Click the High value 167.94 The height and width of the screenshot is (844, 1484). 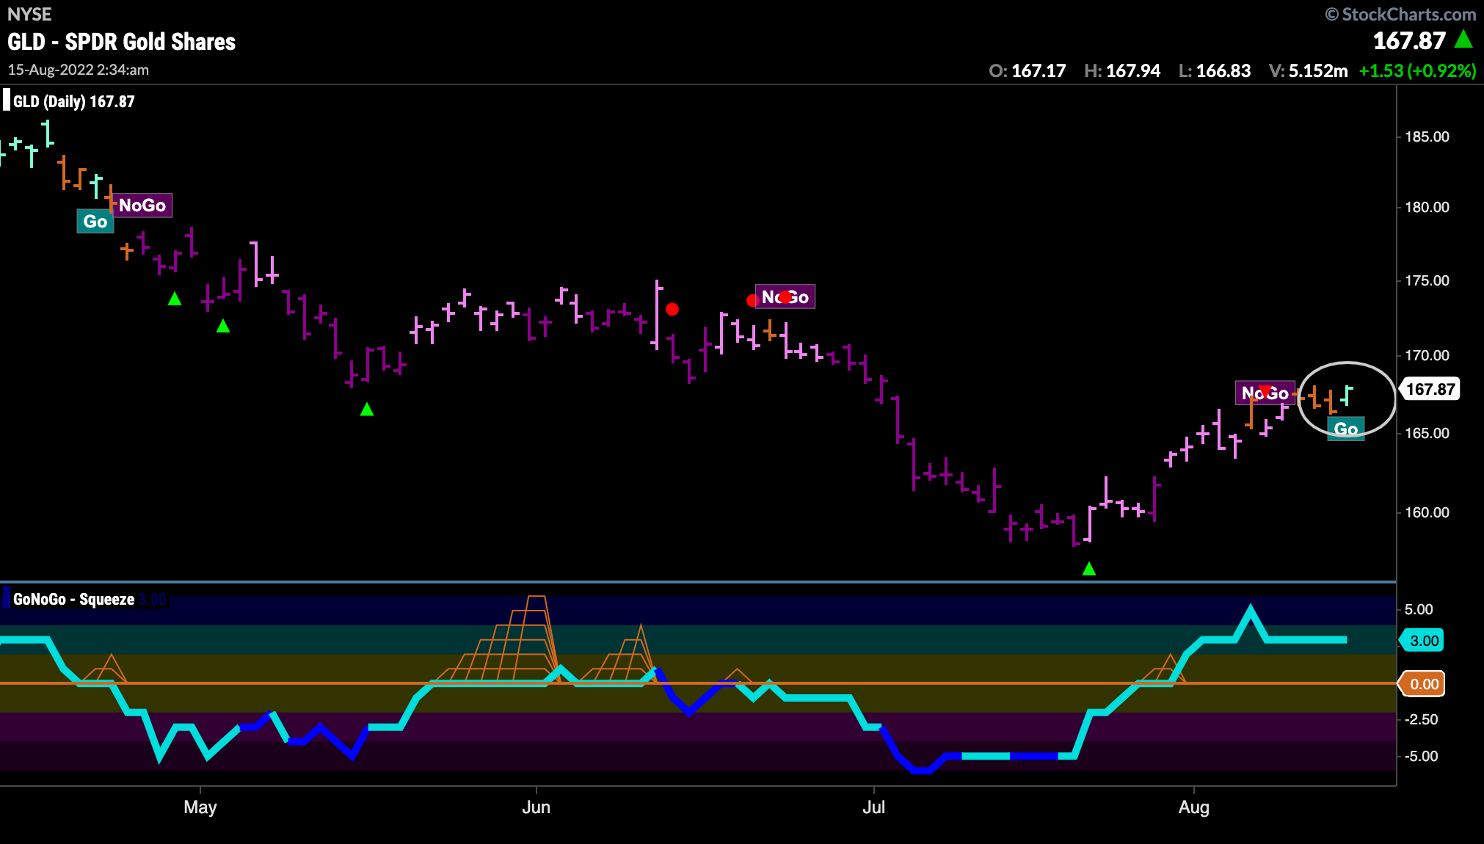pos(1133,71)
